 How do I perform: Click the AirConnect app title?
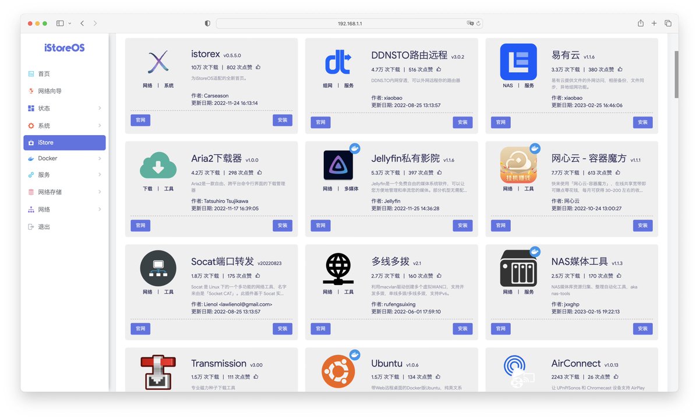(x=576, y=363)
